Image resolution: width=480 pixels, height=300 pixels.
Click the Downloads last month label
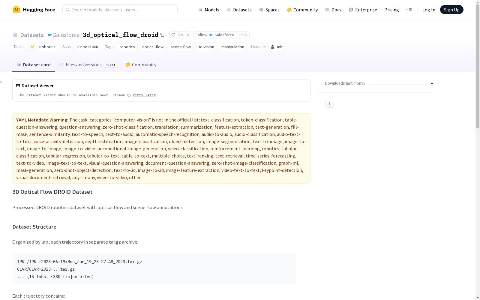pos(345,83)
